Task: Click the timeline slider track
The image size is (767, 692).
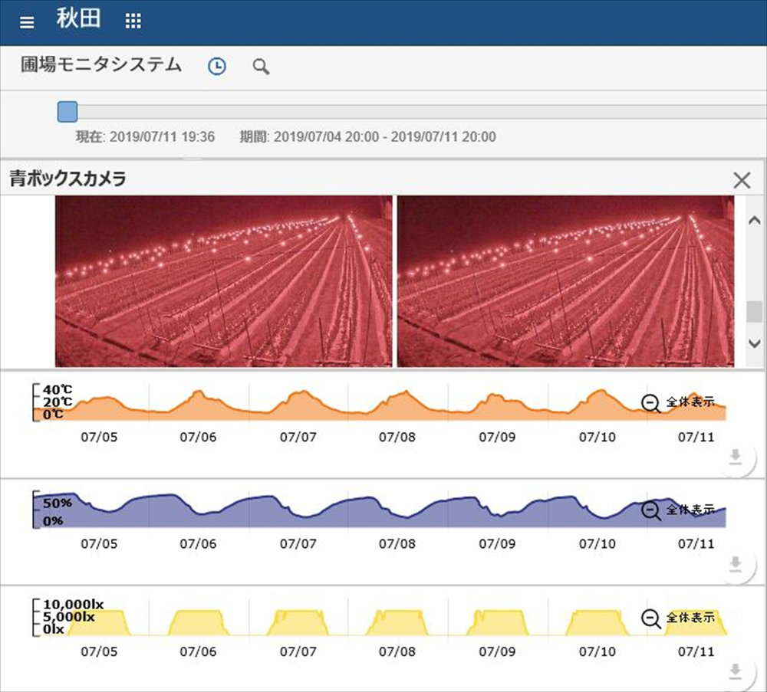Action: coord(412,111)
